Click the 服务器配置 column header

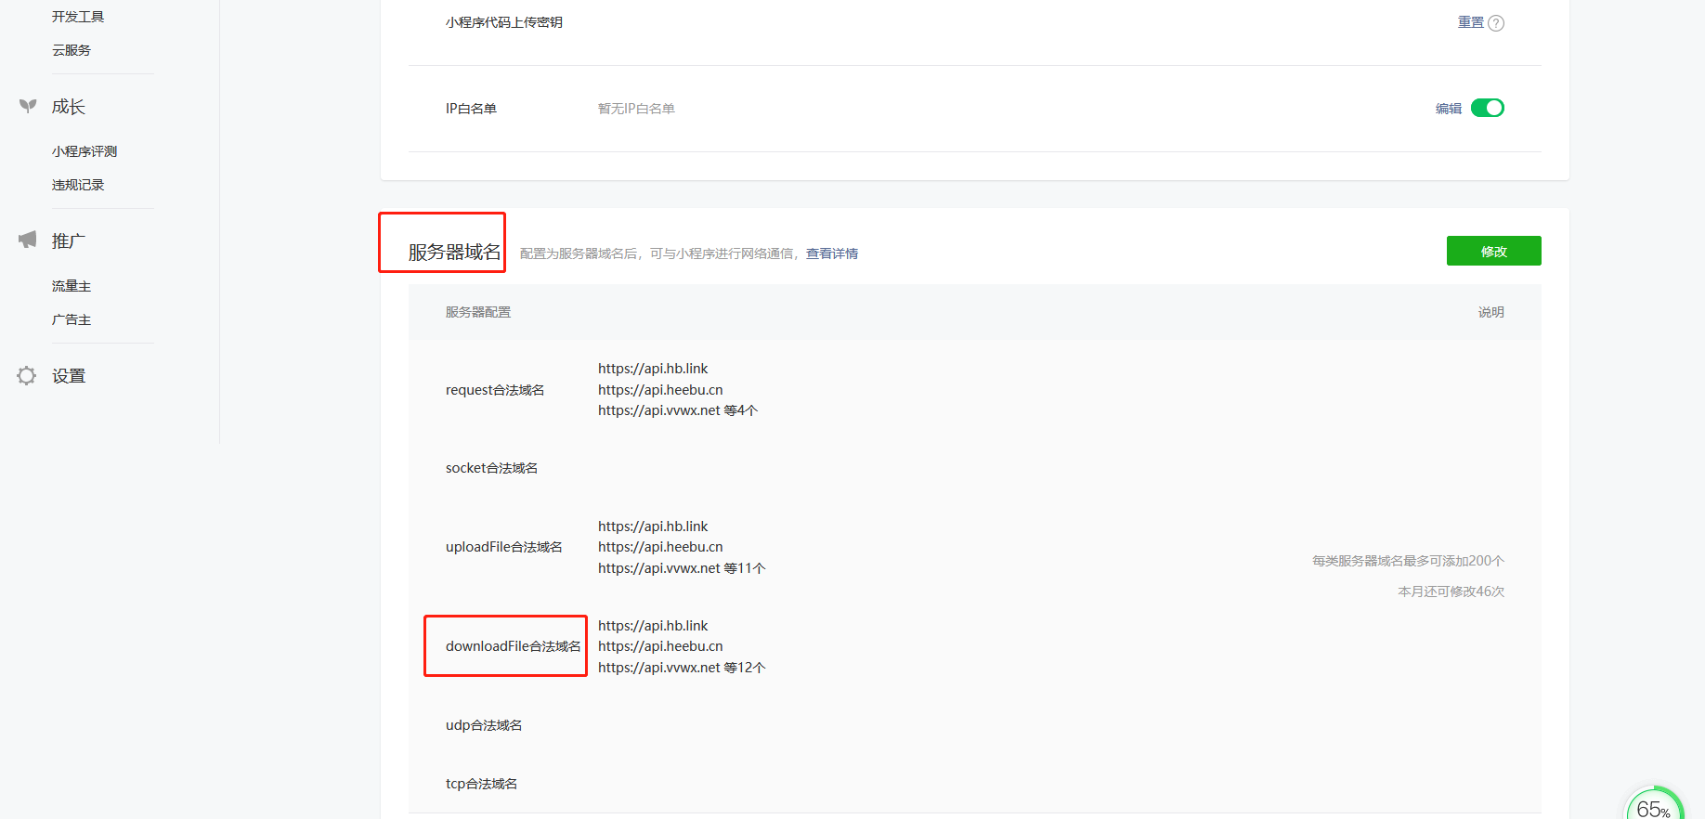478,312
